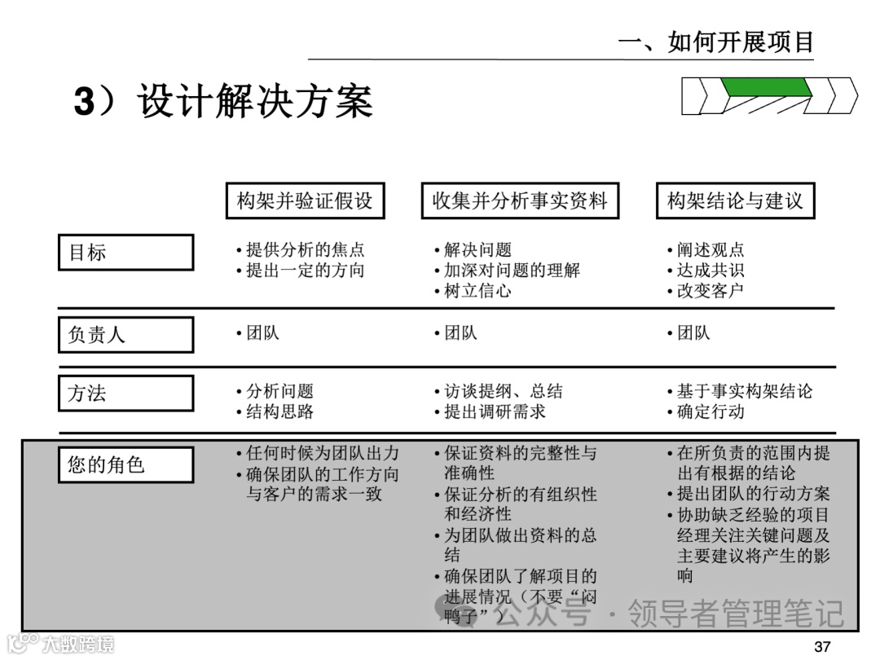
Task: Click bullet 保证分析的有组织性和经济性
Action: (x=515, y=504)
